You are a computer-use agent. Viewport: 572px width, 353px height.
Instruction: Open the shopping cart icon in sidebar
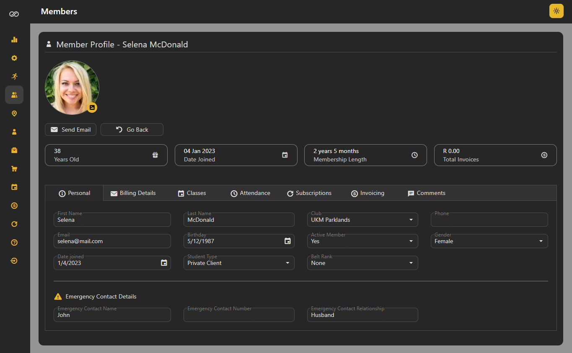pyautogui.click(x=14, y=169)
